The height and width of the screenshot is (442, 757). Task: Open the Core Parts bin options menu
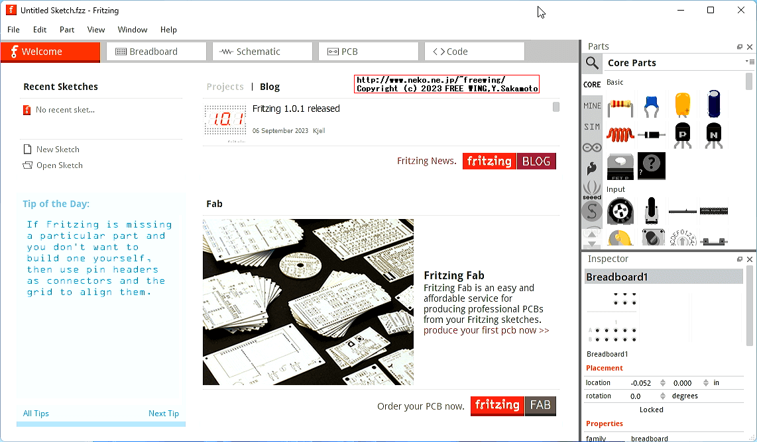pos(749,62)
